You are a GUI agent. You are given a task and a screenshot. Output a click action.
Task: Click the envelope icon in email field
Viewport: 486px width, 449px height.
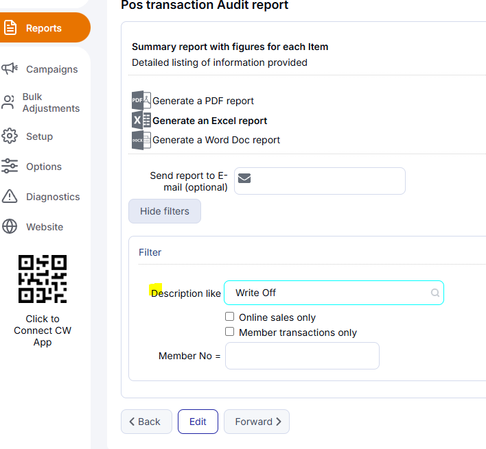[x=244, y=178]
